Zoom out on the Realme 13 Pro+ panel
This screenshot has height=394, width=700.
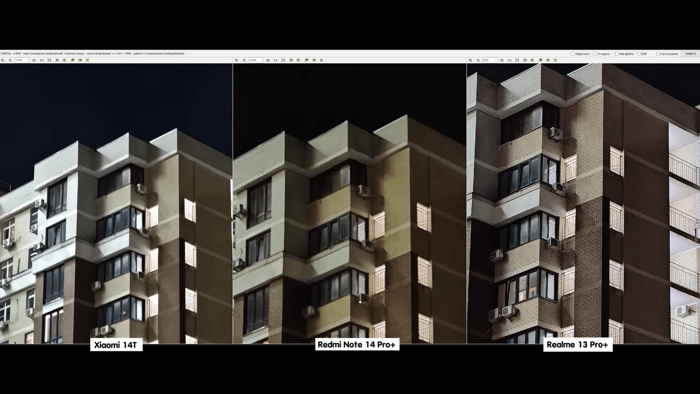(x=478, y=60)
